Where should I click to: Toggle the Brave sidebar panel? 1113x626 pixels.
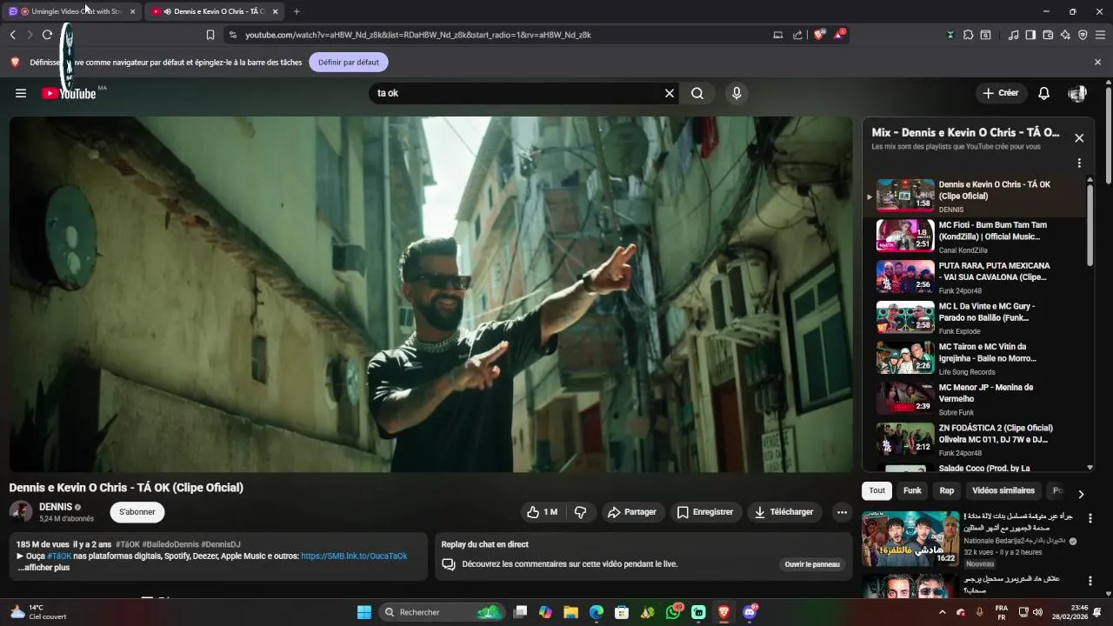[x=1030, y=35]
